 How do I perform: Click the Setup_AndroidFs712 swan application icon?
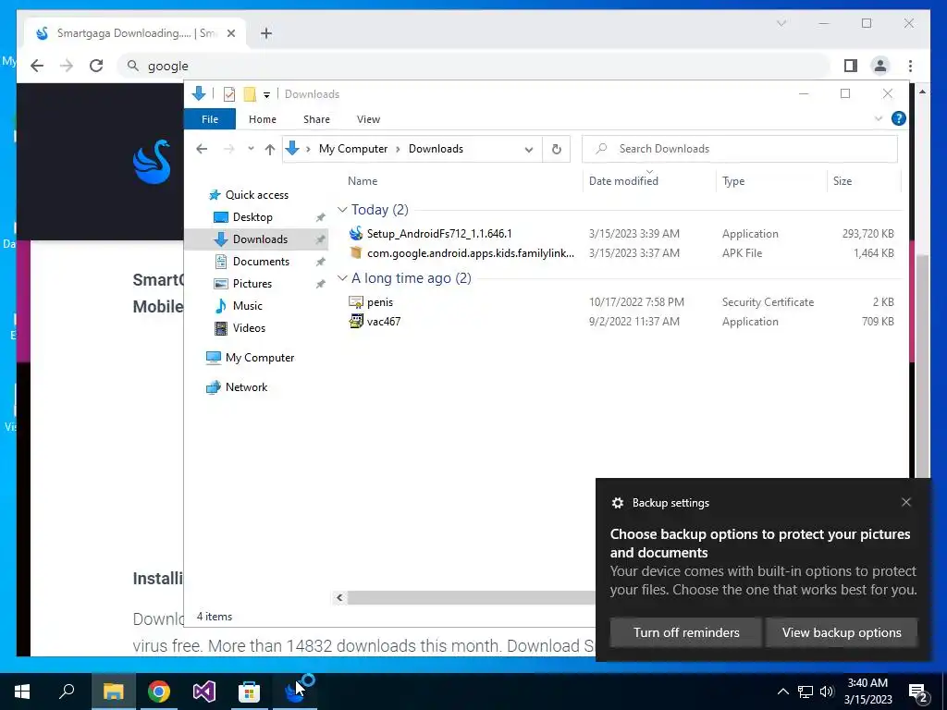[356, 233]
